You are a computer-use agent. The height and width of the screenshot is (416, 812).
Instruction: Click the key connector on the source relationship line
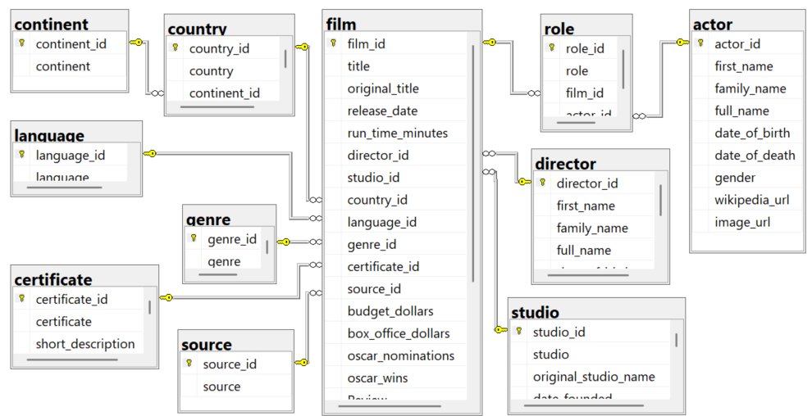301,363
